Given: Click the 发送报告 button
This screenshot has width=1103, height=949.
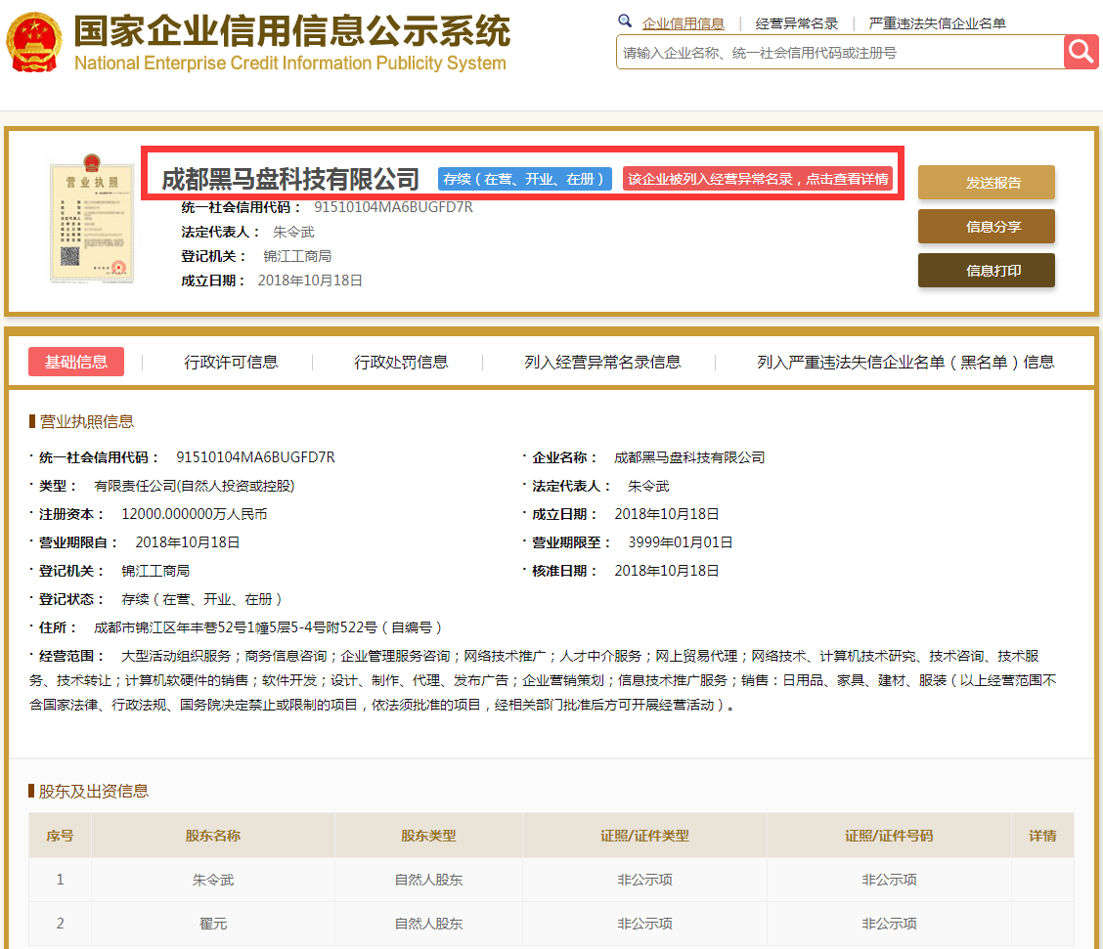Looking at the screenshot, I should (986, 183).
